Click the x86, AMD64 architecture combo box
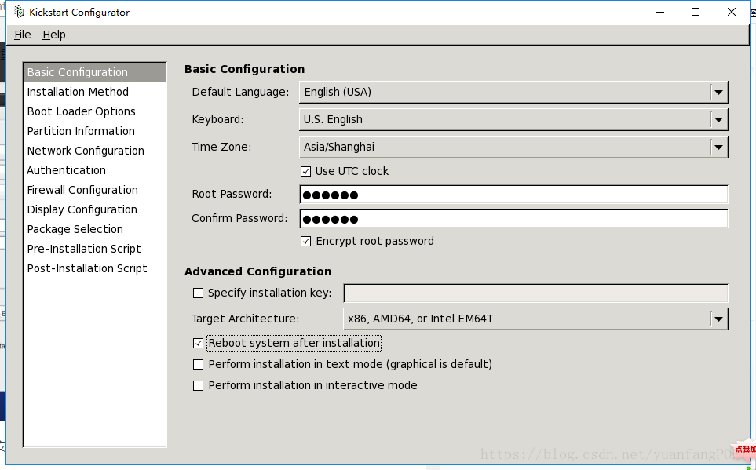This screenshot has height=470, width=756. [535, 319]
